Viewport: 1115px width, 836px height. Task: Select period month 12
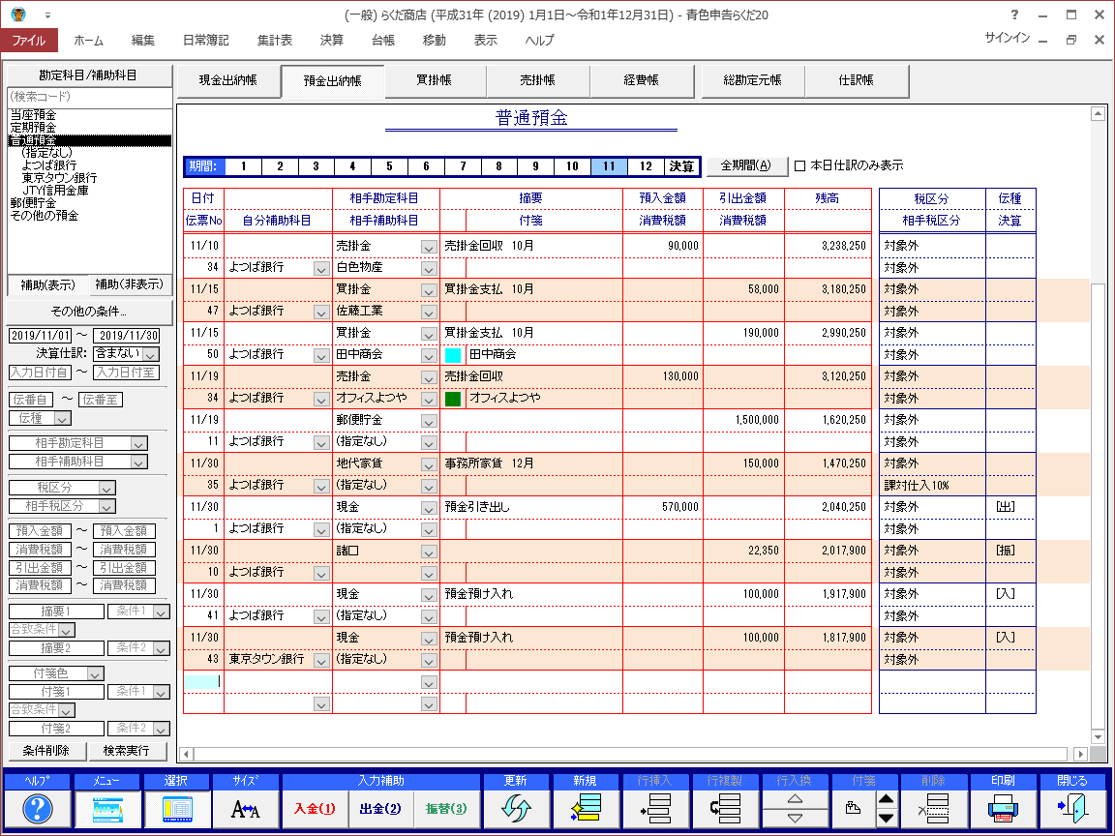646,166
